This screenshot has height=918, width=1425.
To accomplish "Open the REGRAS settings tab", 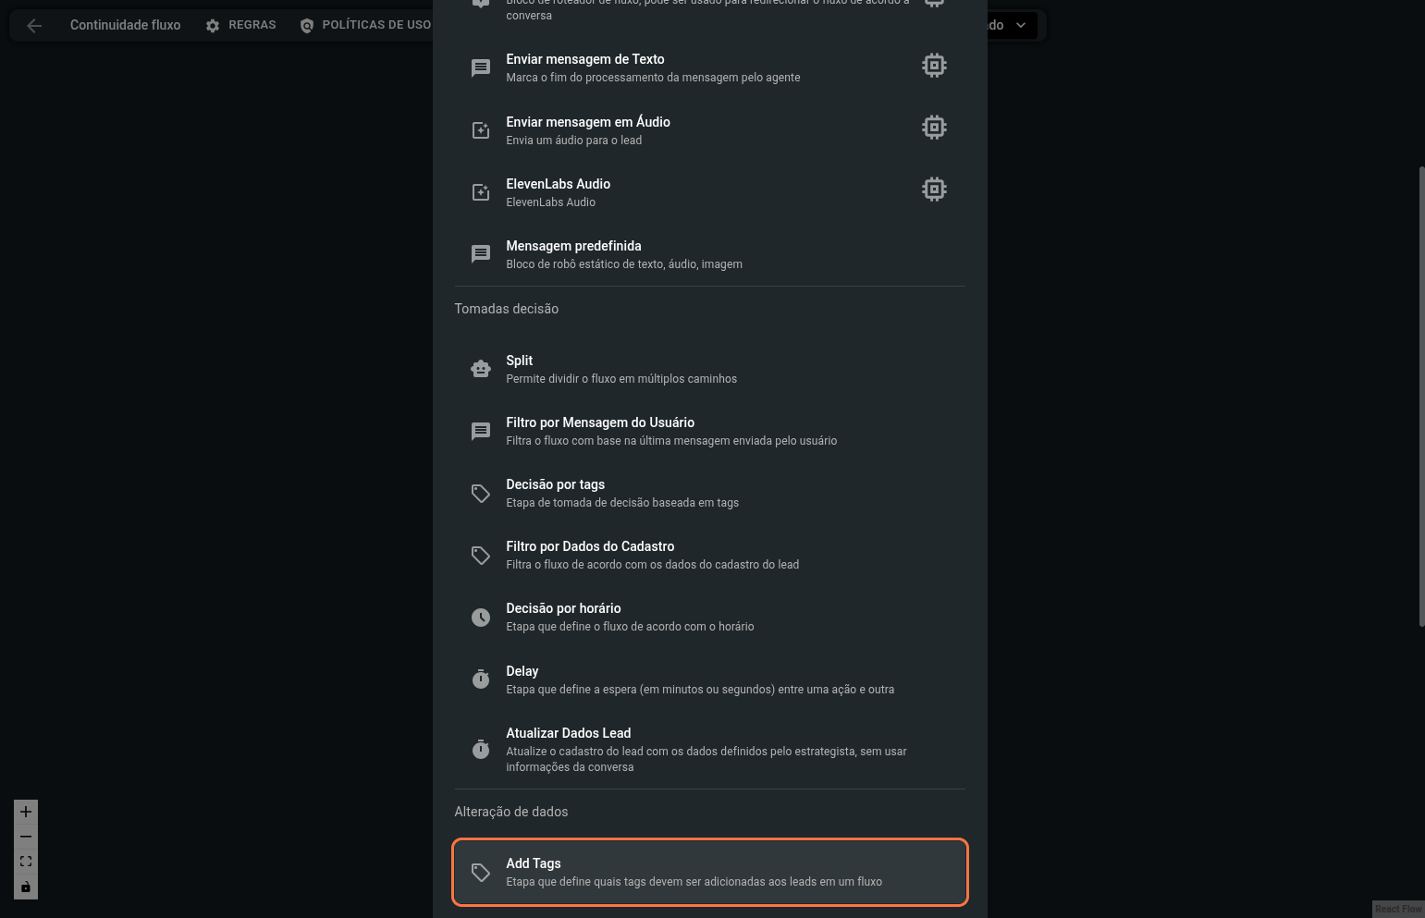I will point(240,25).
